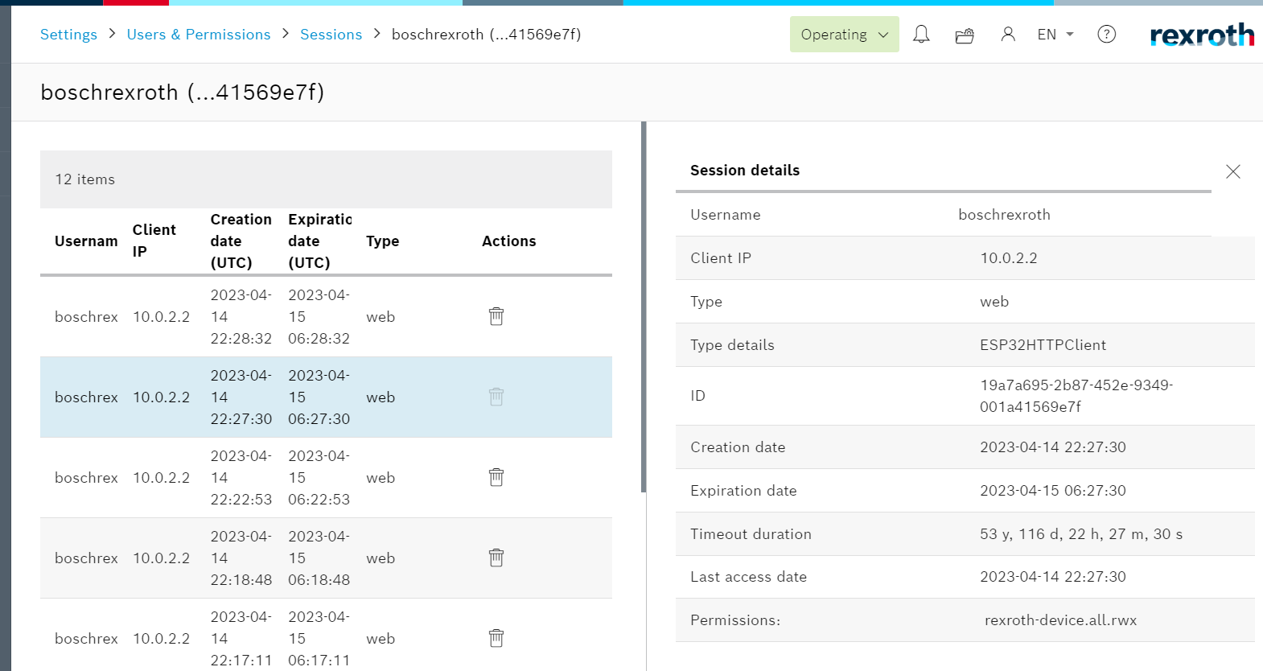Viewport: 1263px width, 671px height.
Task: Sort by Username column header
Action: click(86, 241)
